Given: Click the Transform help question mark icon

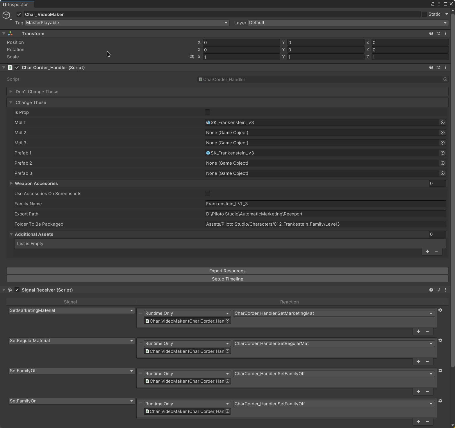Looking at the screenshot, I should pos(431,33).
